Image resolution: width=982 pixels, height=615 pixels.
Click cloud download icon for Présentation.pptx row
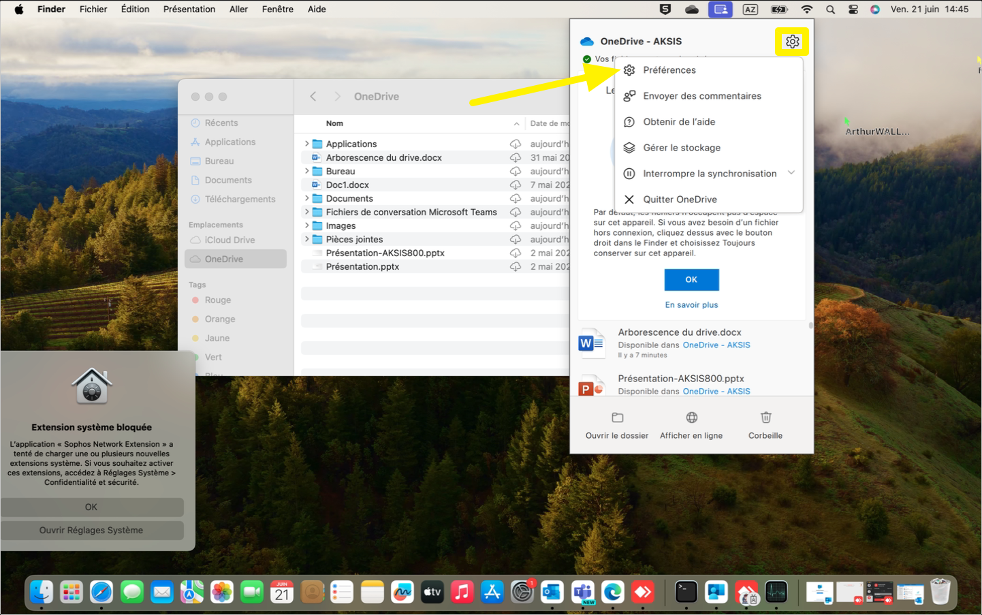pyautogui.click(x=516, y=266)
